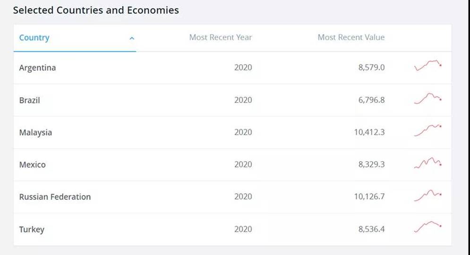Click Argentina's sparkline trend chart

pyautogui.click(x=428, y=65)
